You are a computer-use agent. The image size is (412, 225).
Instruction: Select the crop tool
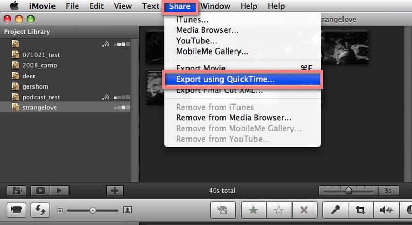point(360,210)
